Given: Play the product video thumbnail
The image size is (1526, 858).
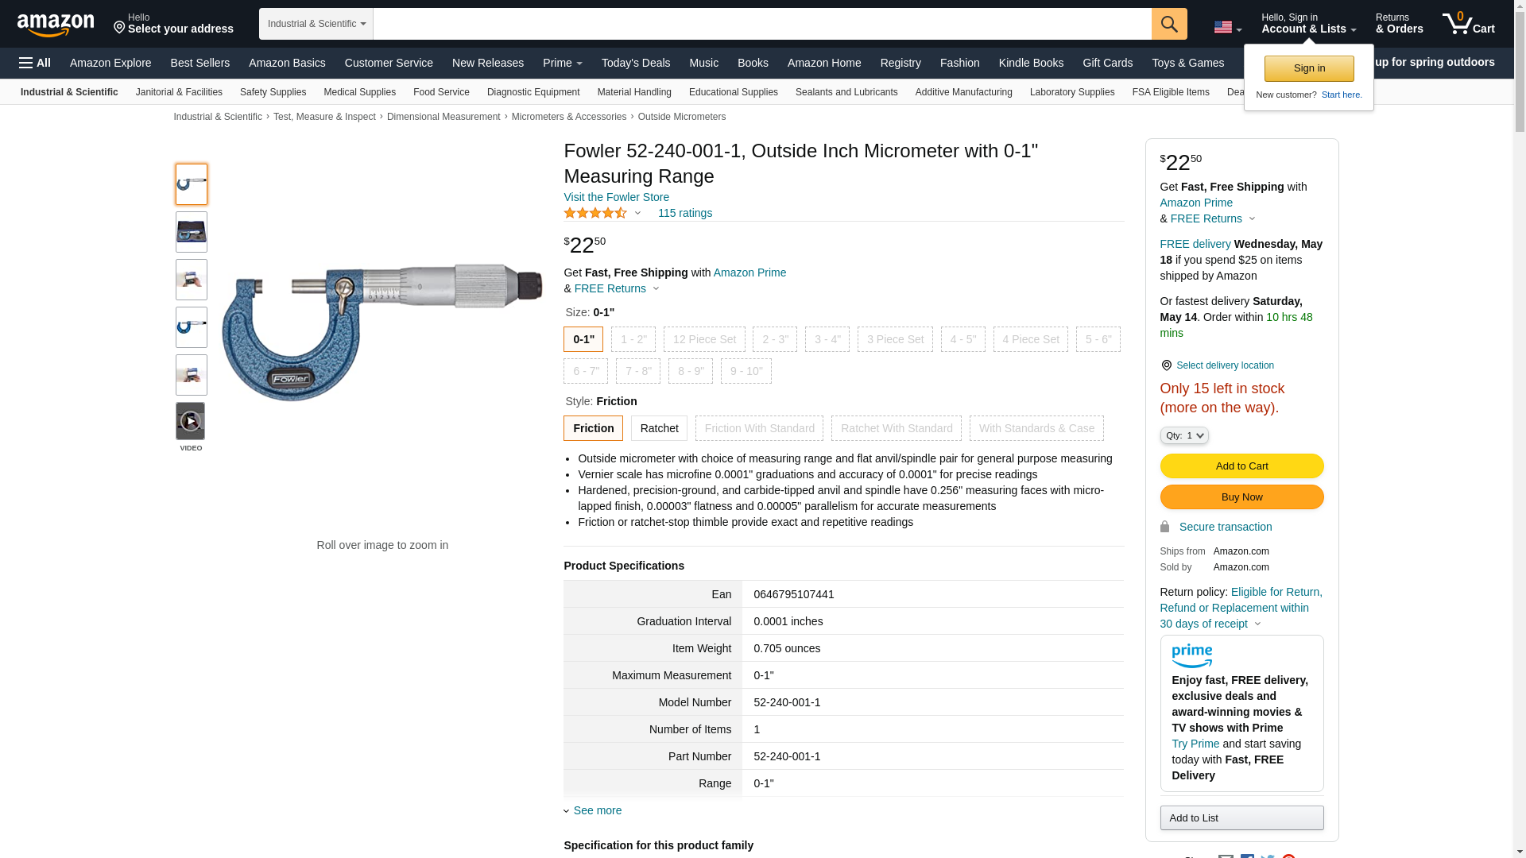Looking at the screenshot, I should tap(191, 422).
